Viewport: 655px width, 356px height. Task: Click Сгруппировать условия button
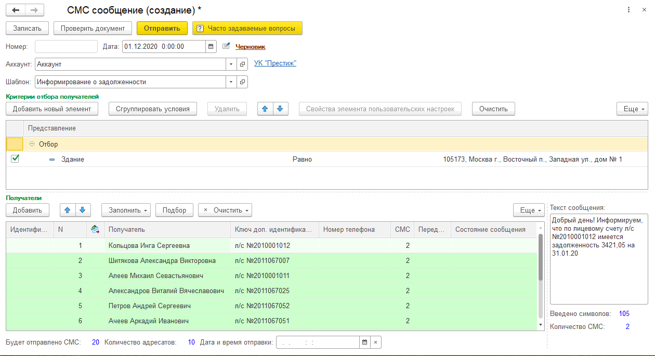(153, 109)
